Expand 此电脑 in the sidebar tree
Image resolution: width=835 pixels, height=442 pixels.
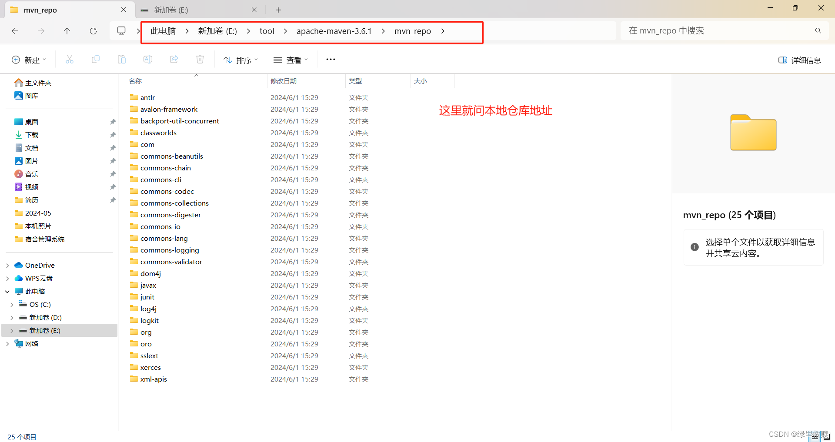[x=7, y=291]
